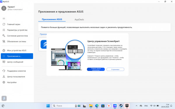175x109 pixels.
Task: Open Системная диагностика section
Action: (x=17, y=36)
